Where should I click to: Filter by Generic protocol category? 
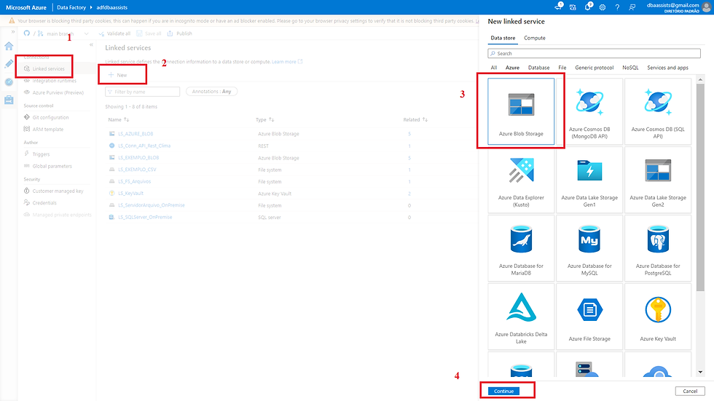[x=595, y=68]
